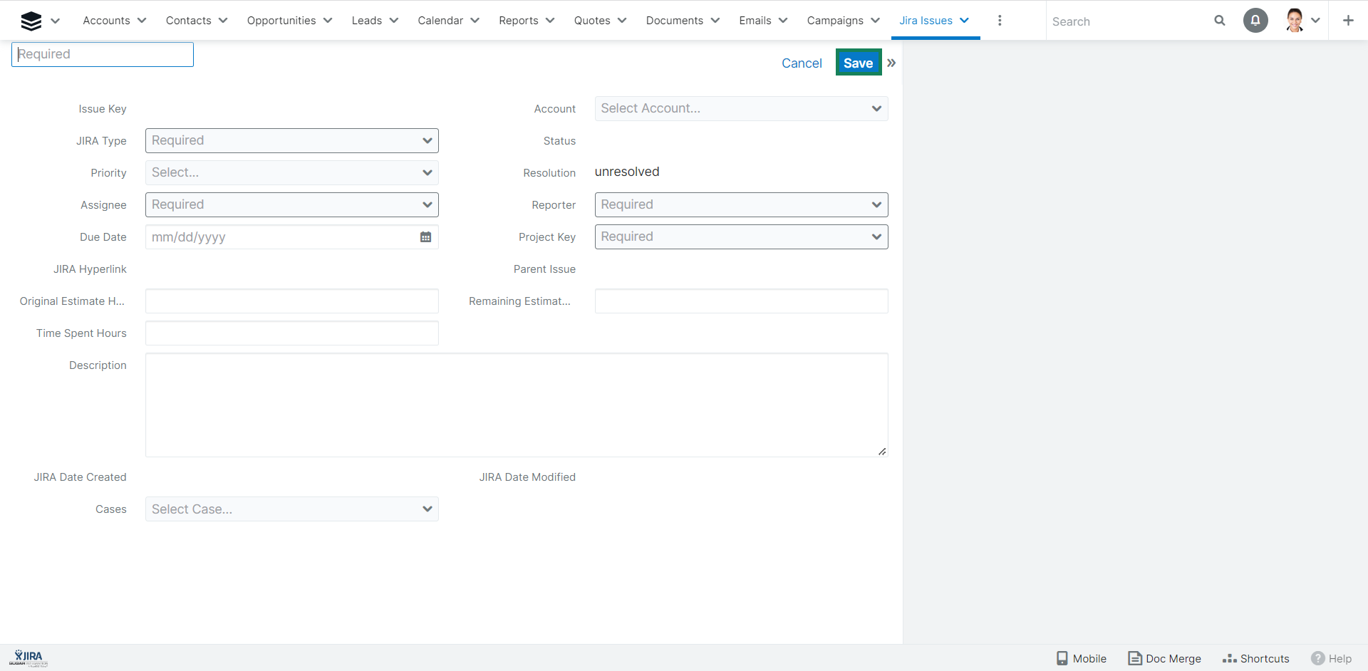
Task: Click into the Description text area
Action: pyautogui.click(x=517, y=405)
